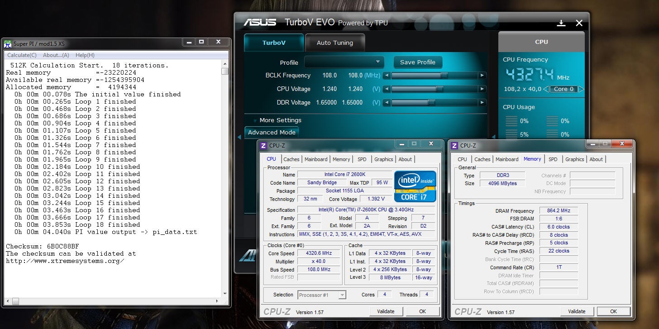Open the Help(H) menu in Super PI

coord(85,55)
